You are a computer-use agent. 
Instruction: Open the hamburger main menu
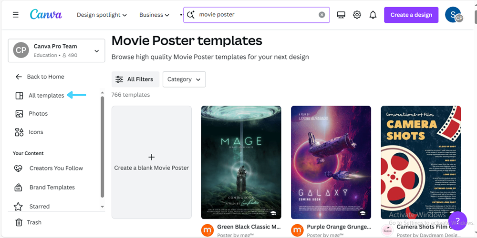coord(16,15)
